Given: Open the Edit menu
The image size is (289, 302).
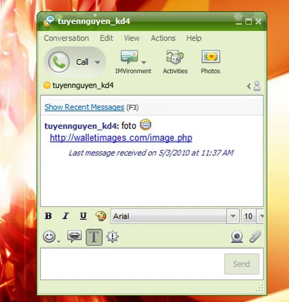Looking at the screenshot, I should [x=106, y=38].
